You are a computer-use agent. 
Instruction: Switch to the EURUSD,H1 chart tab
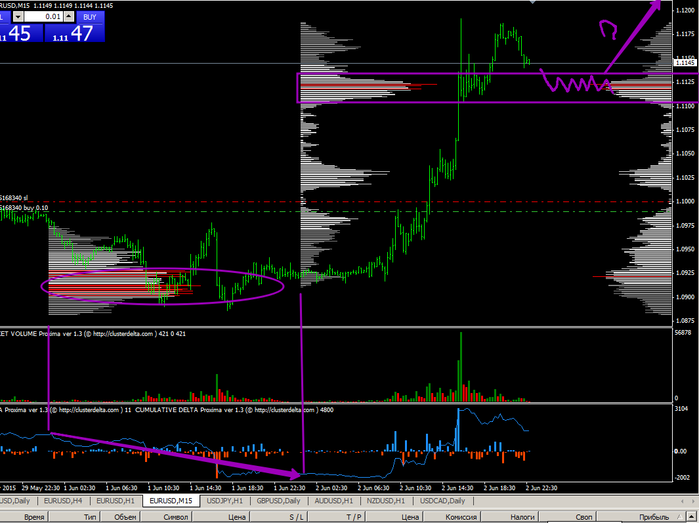[116, 501]
